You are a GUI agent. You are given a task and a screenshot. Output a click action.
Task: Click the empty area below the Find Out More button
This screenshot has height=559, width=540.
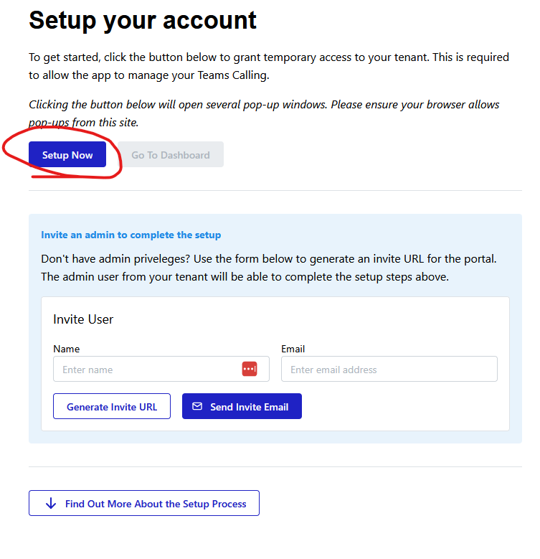(273, 538)
